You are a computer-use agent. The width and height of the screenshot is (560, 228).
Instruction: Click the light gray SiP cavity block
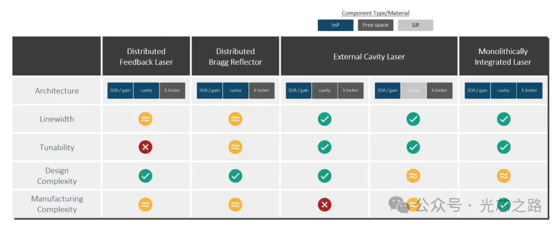click(x=414, y=91)
